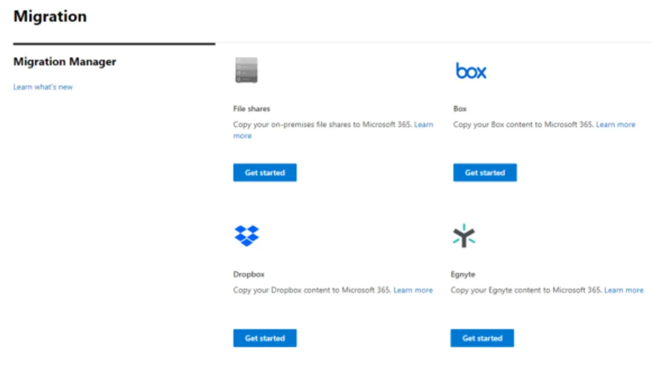The image size is (652, 367).
Task: Click the Migration page title
Action: click(50, 16)
